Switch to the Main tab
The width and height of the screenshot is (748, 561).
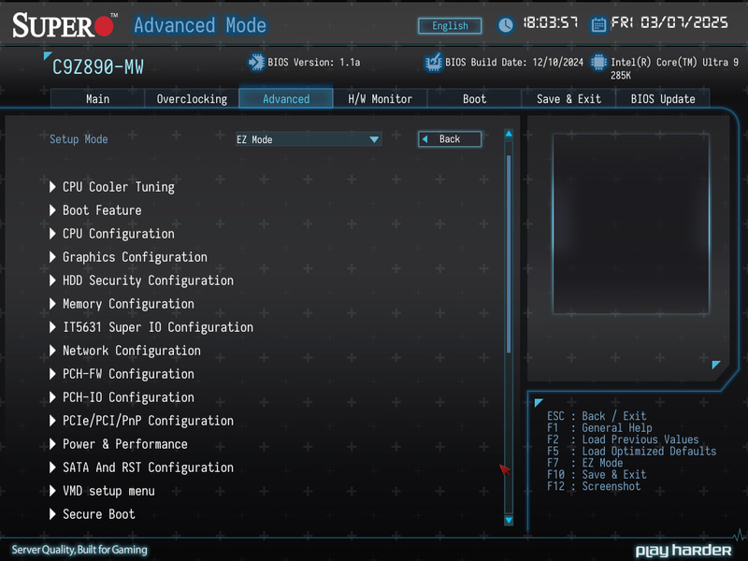pos(97,99)
